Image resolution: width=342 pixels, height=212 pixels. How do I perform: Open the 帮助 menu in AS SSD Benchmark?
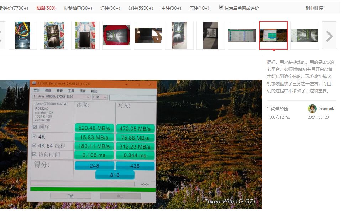pyautogui.click(x=94, y=91)
